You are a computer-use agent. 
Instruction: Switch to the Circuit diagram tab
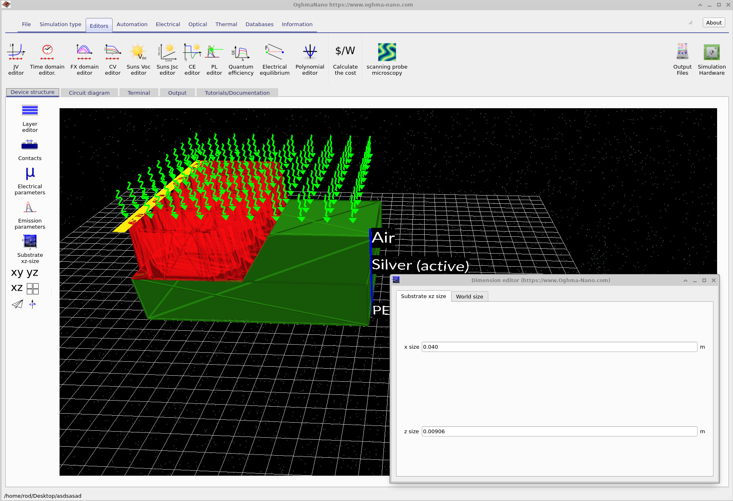coord(89,92)
